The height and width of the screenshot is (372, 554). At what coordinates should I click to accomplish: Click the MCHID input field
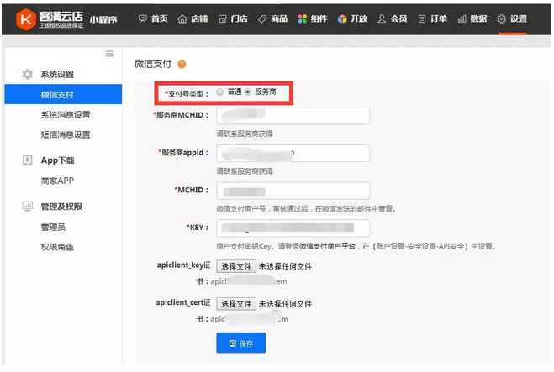coord(293,191)
